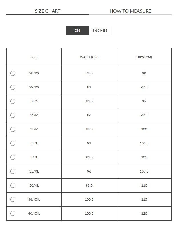Click the Size column header
The height and width of the screenshot is (230, 196).
point(34,57)
